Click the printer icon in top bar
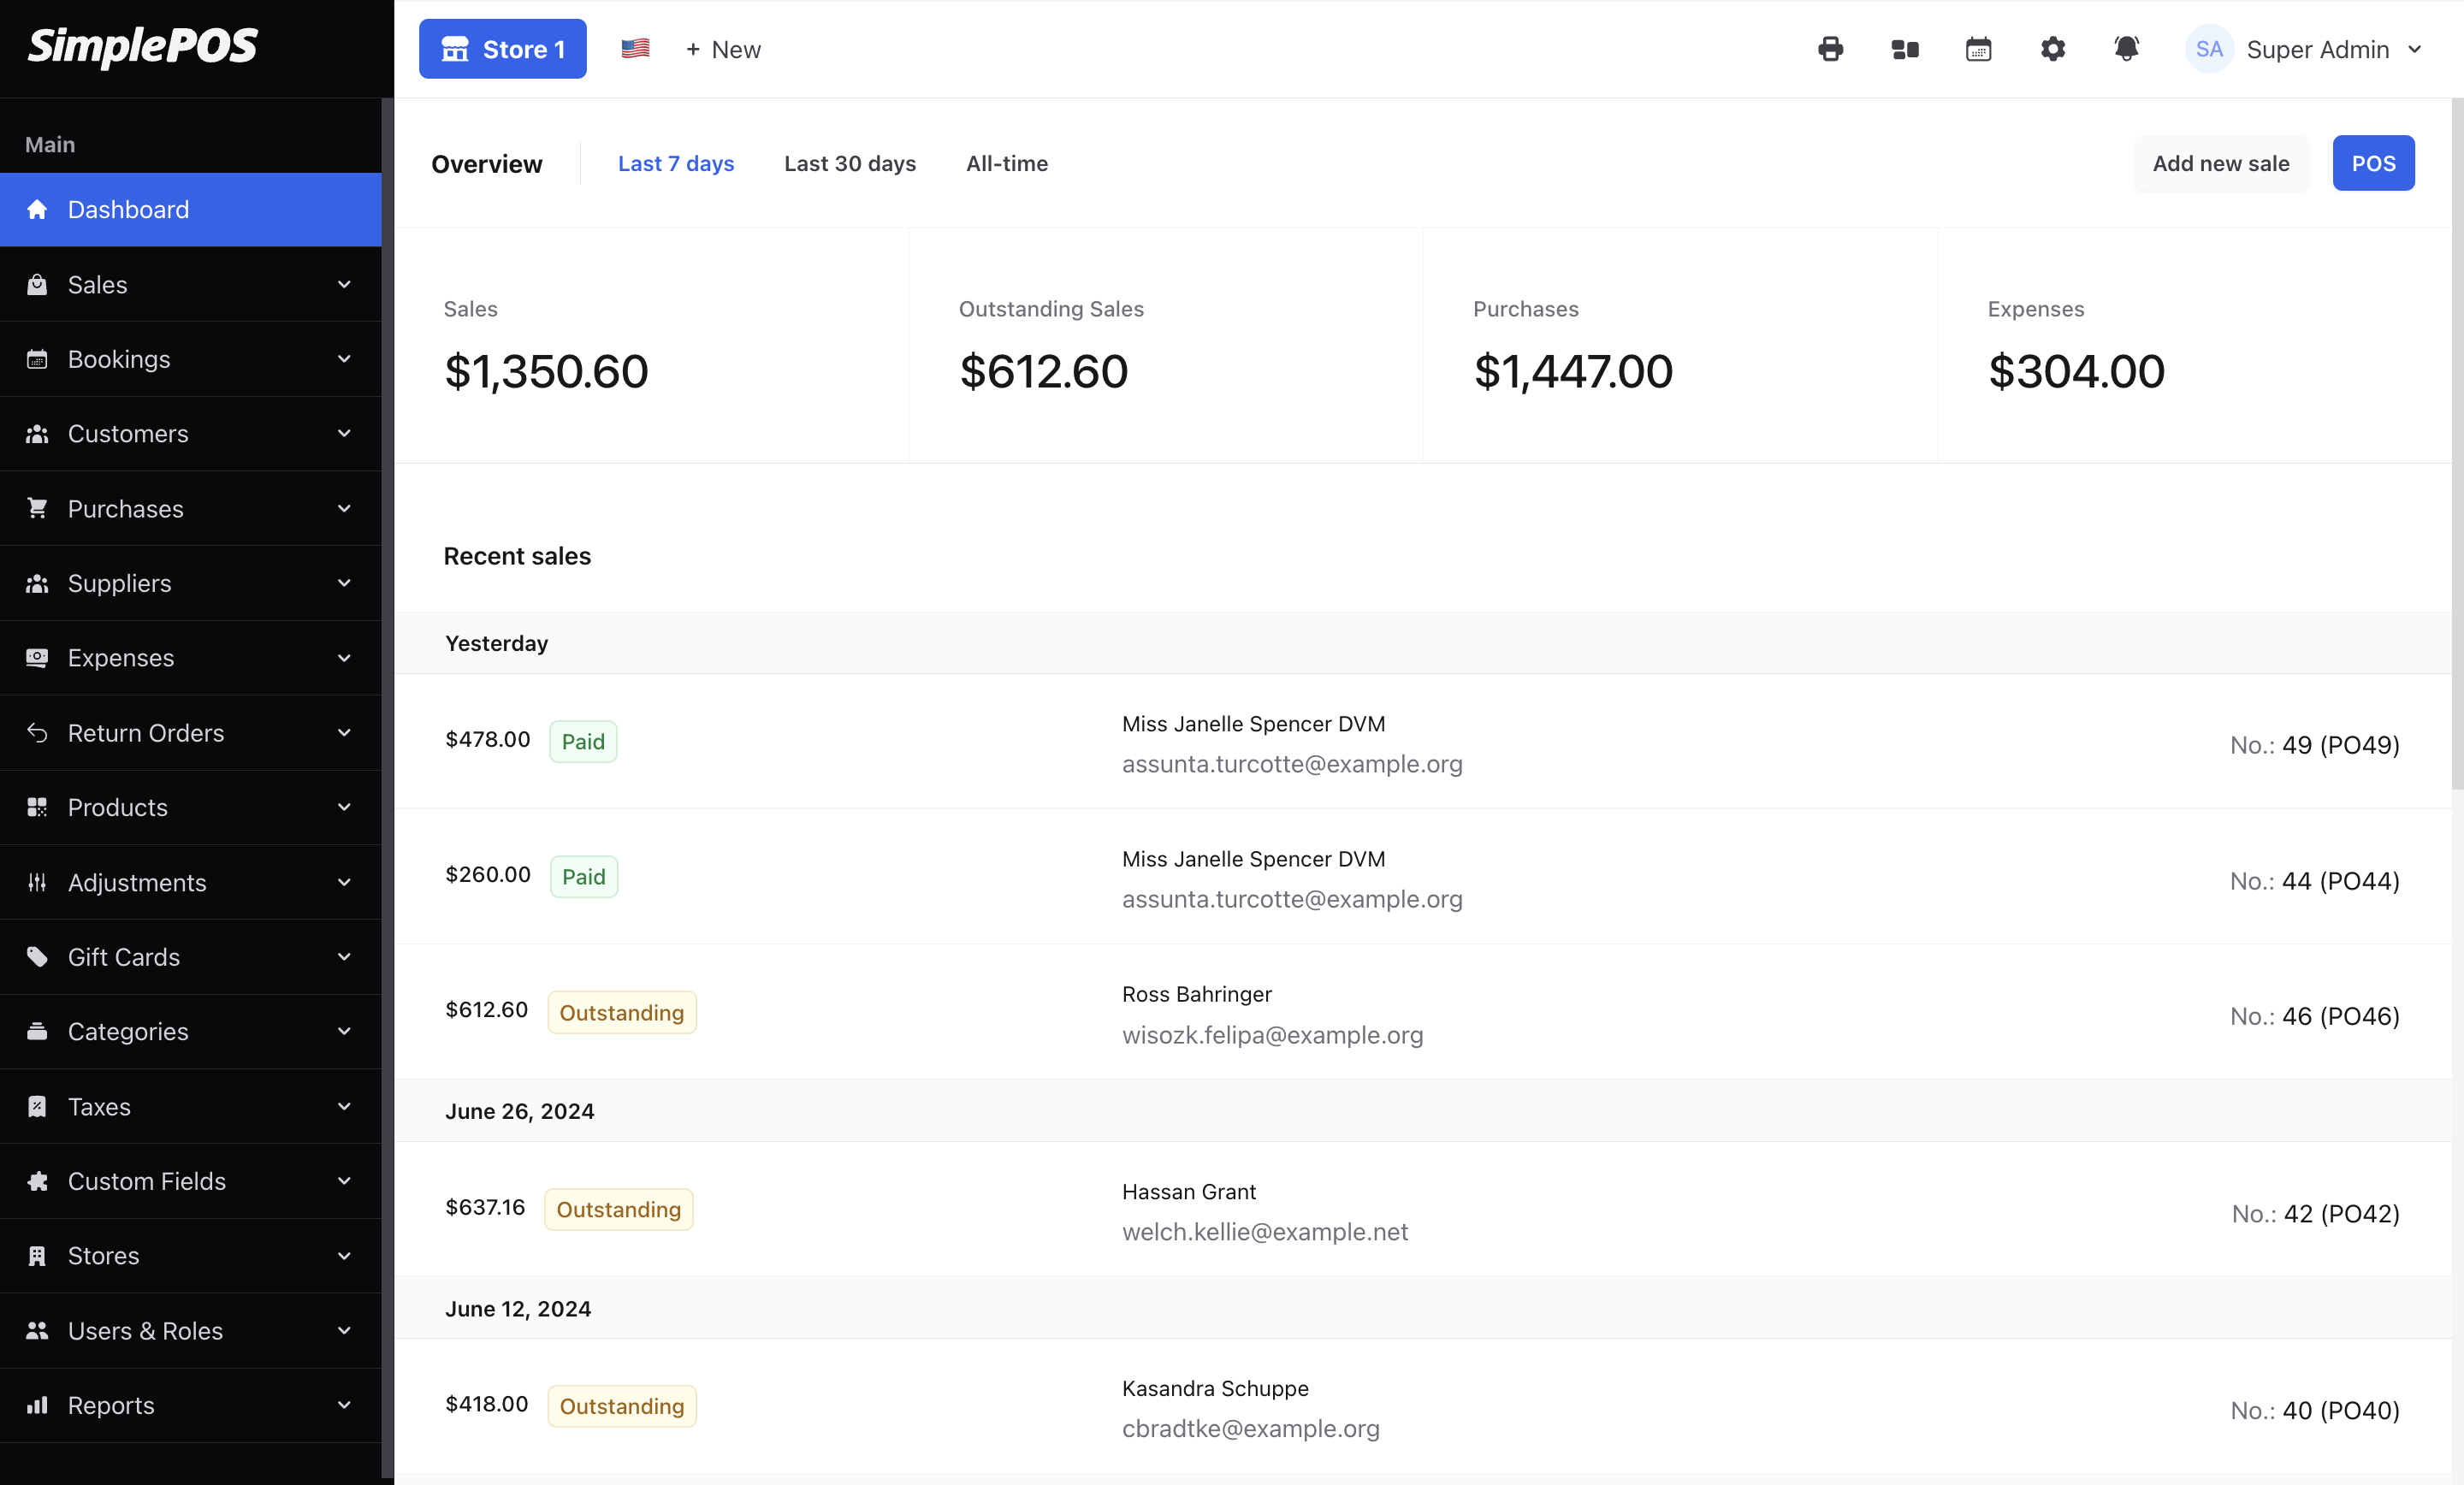 point(1830,49)
